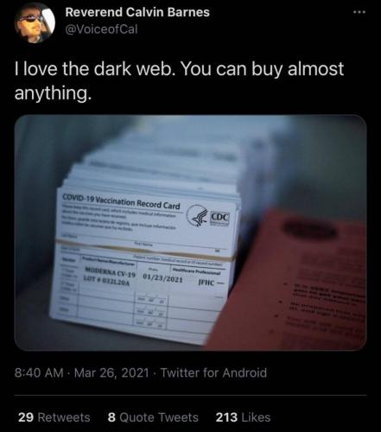Image resolution: width=381 pixels, height=432 pixels.
Task: Click the rubber band around the cards
Action: click(x=145, y=250)
